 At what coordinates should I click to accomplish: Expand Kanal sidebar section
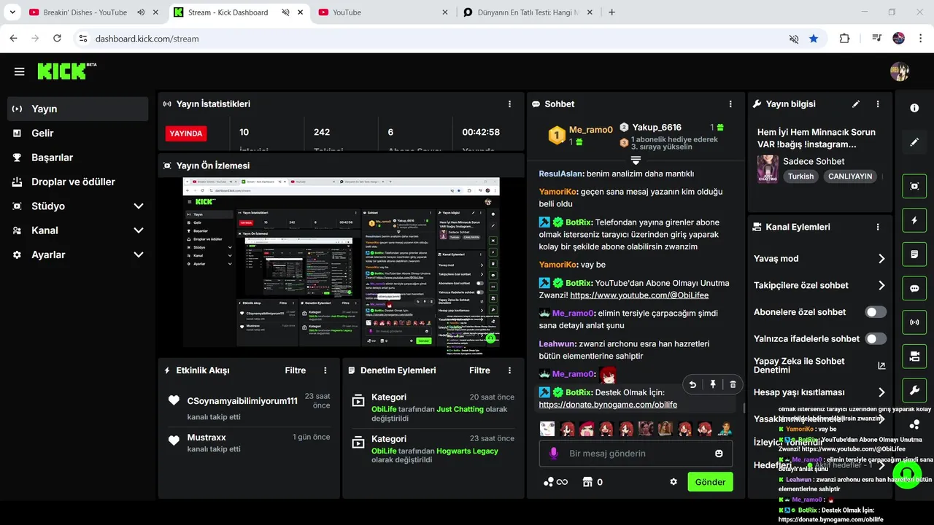tap(139, 230)
